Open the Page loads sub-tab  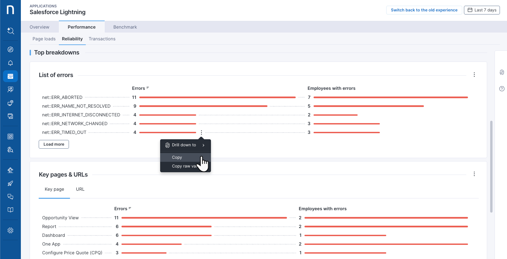[x=44, y=39]
